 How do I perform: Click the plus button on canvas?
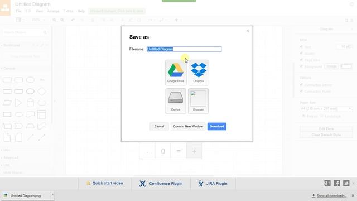tap(194, 151)
